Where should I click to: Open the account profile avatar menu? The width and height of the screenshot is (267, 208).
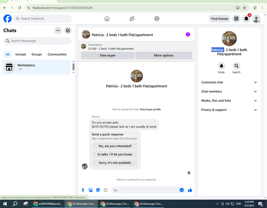coord(256,19)
